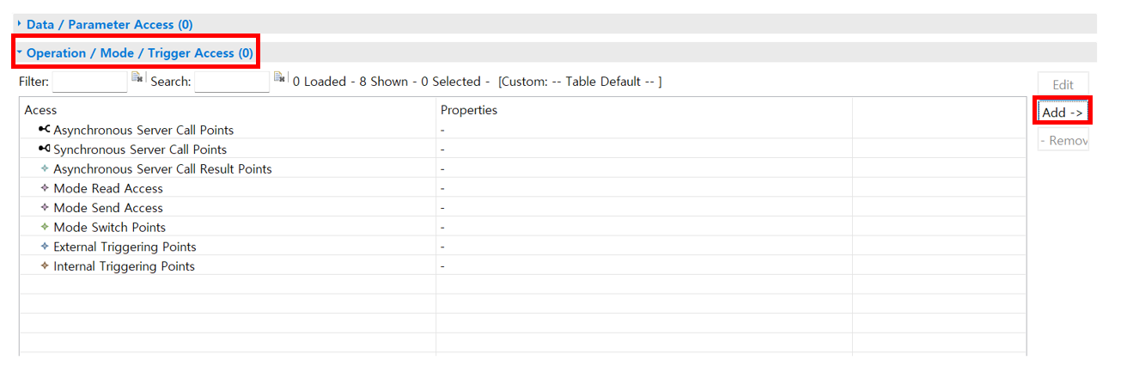
Task: Focus the Search text field
Action: click(232, 82)
